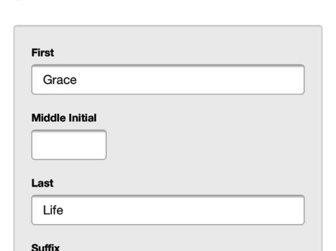336x251 pixels.
Task: Place cursor after 'Life' text
Action: 64,210
